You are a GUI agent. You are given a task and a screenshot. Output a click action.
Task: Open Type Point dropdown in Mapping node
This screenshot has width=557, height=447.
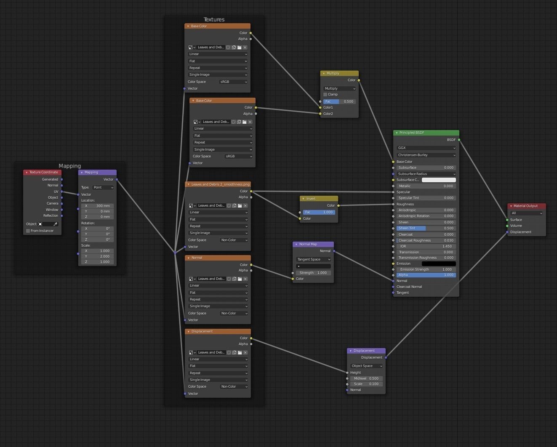[x=103, y=187]
